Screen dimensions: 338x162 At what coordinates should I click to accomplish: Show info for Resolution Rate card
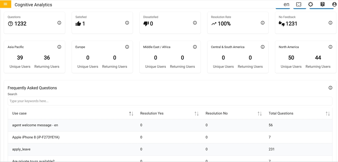click(263, 23)
